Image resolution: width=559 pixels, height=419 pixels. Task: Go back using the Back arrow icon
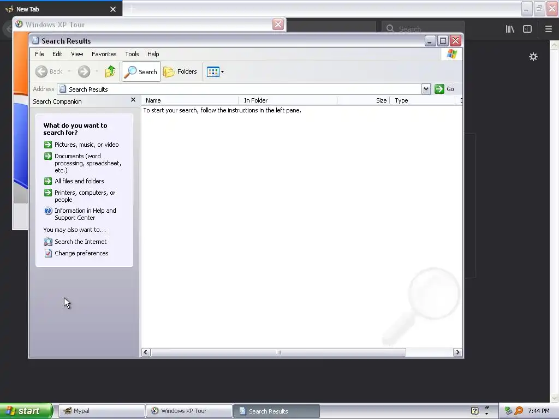[41, 71]
